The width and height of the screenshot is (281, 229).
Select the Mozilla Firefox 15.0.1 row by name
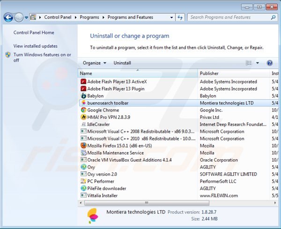click(119, 146)
